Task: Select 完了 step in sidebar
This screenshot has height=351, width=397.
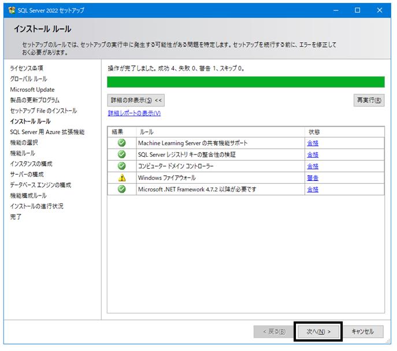Action: (x=16, y=217)
